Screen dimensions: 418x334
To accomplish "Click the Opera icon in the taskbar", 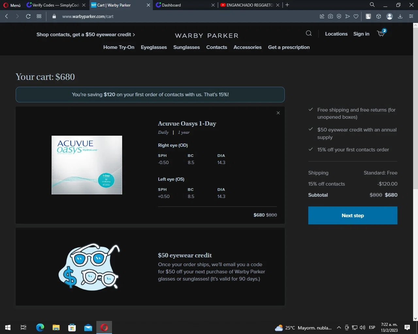I will point(104,327).
